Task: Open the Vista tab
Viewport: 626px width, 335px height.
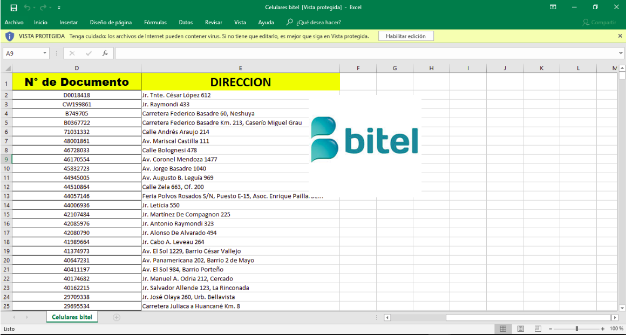Action: (x=240, y=22)
